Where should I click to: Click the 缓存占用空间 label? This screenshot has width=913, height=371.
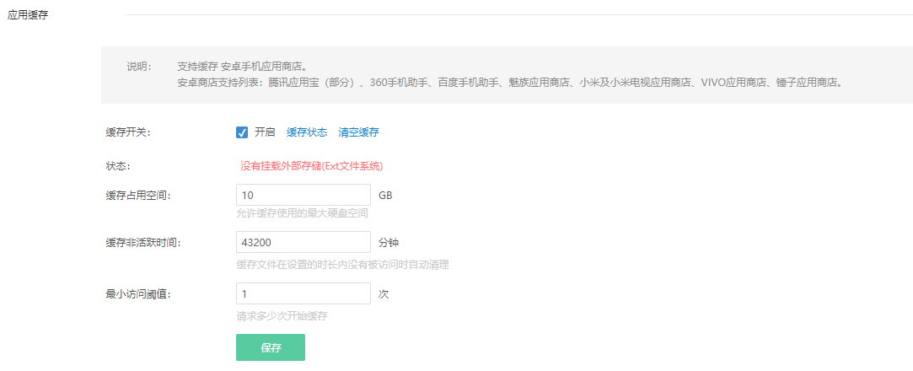[138, 195]
